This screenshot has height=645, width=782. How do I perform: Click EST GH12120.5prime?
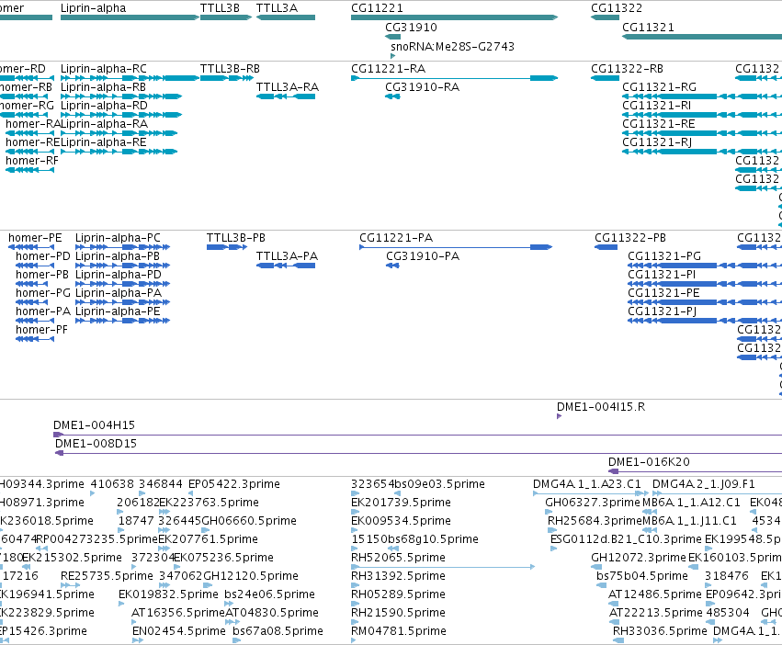208,585
